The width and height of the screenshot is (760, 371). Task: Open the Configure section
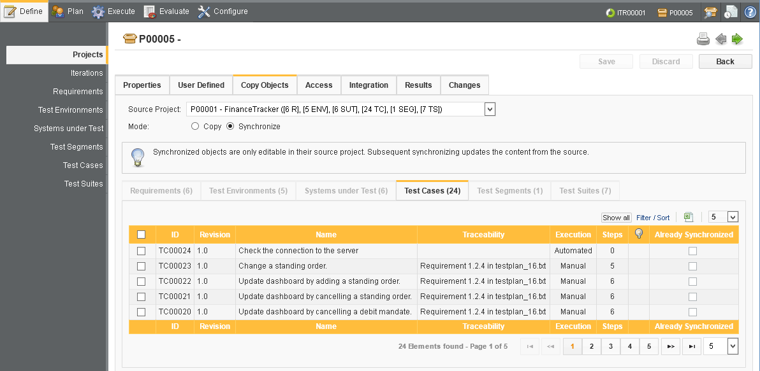pyautogui.click(x=223, y=11)
